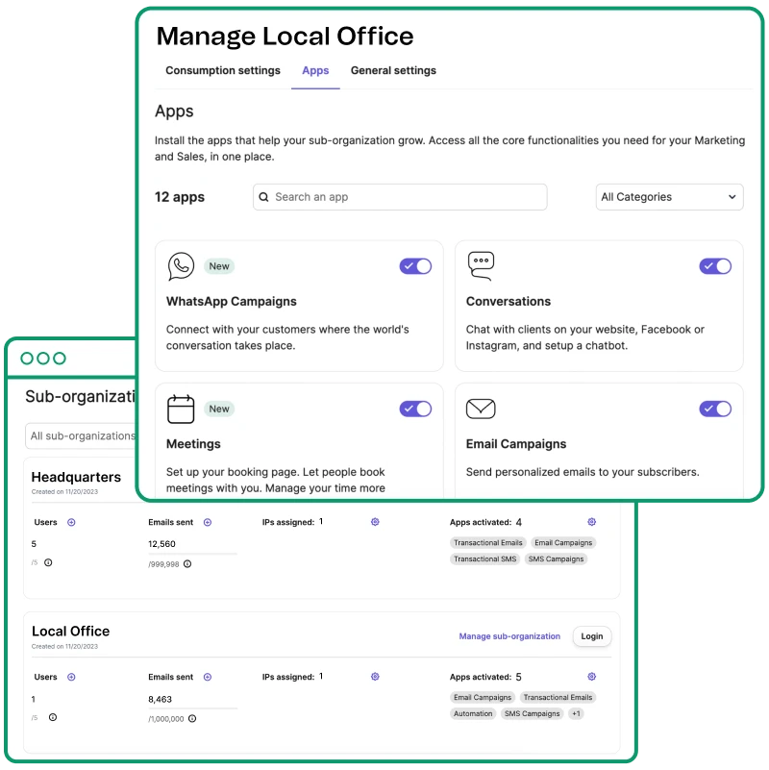Open Local Office IPs assigned gear icon

pos(375,677)
